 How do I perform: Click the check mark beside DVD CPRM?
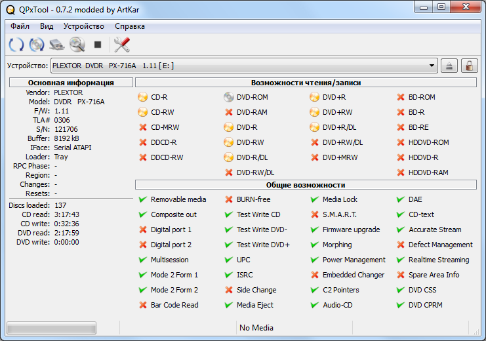(401, 305)
